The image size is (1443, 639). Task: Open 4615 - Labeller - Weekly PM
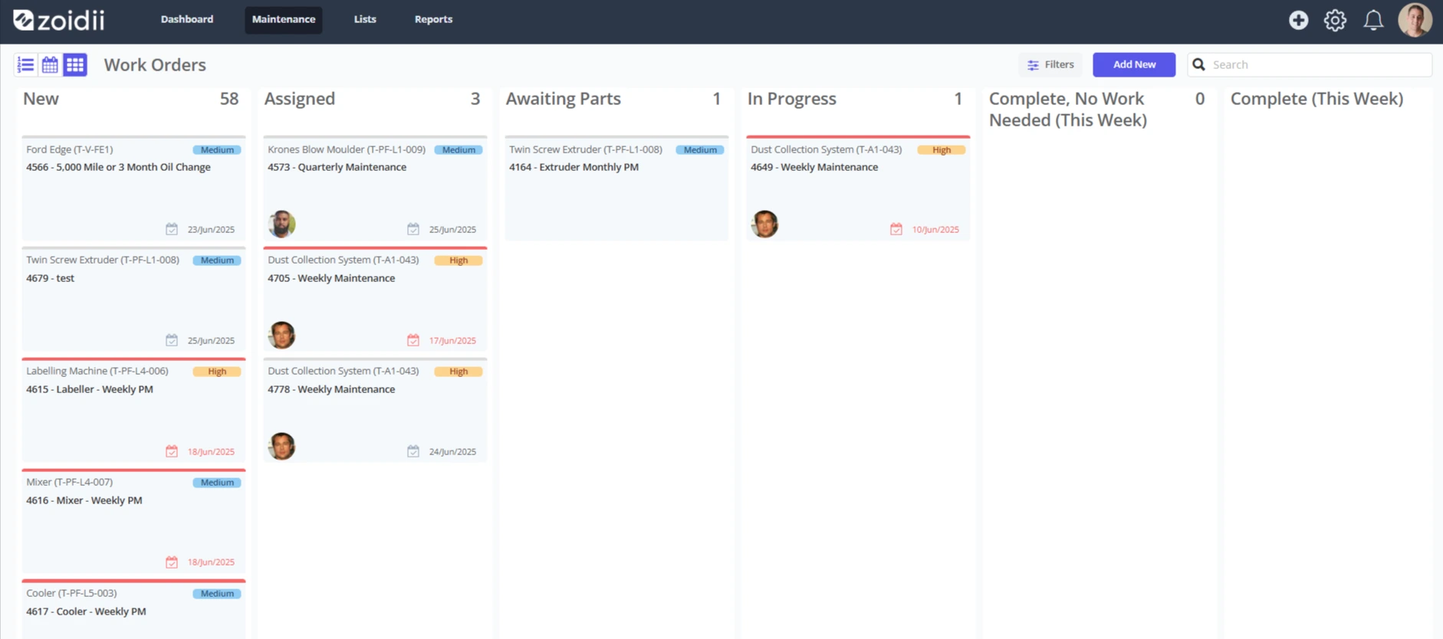[90, 389]
